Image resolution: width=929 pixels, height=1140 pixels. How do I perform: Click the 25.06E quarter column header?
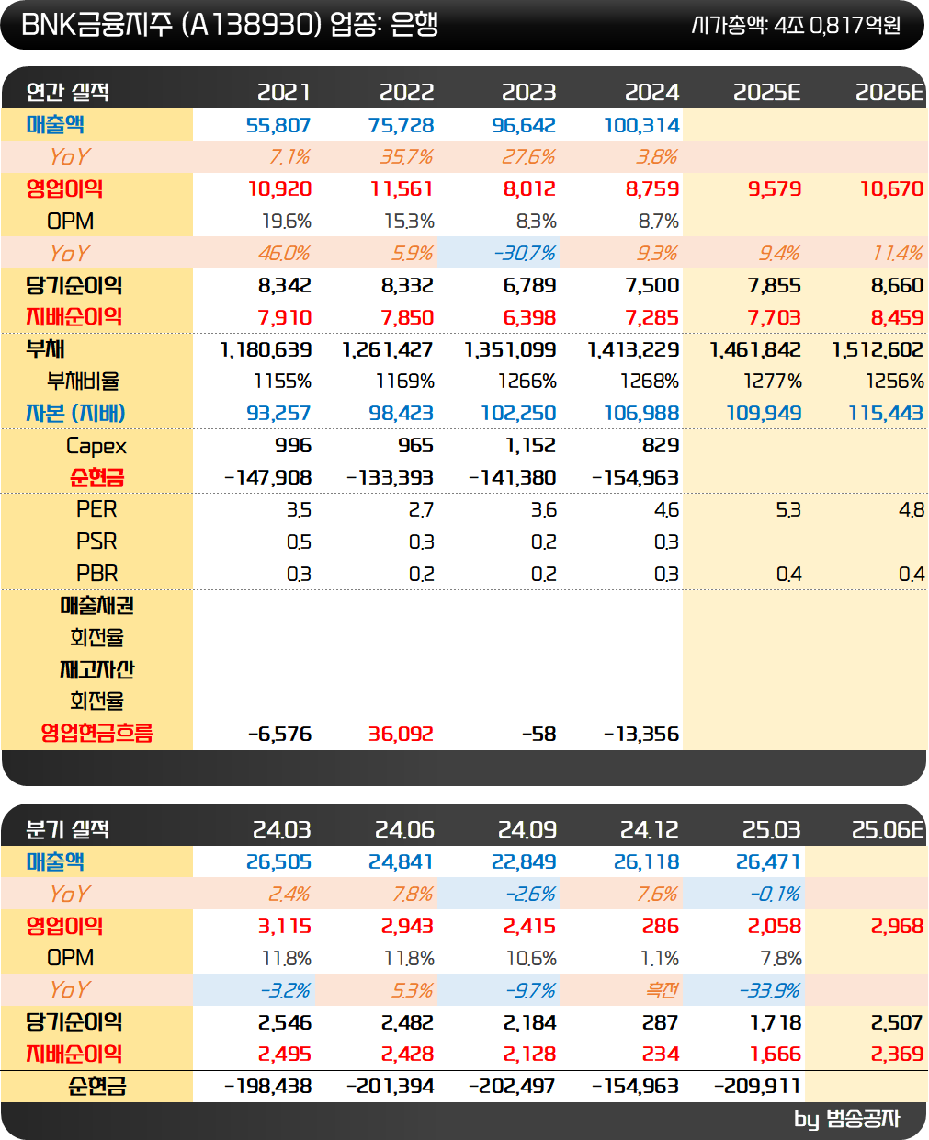(x=888, y=829)
